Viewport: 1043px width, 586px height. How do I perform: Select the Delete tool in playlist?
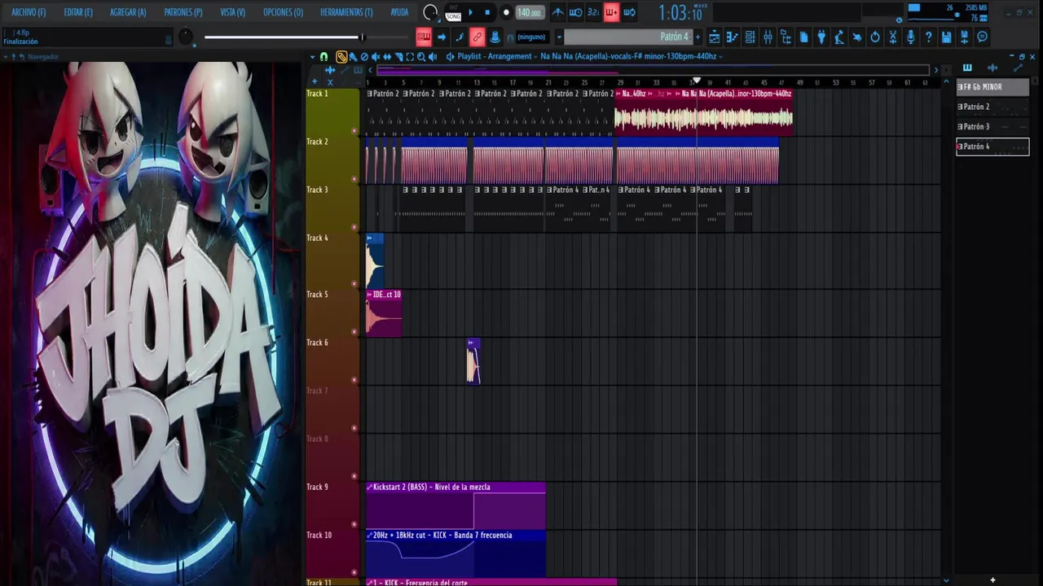[x=364, y=56]
